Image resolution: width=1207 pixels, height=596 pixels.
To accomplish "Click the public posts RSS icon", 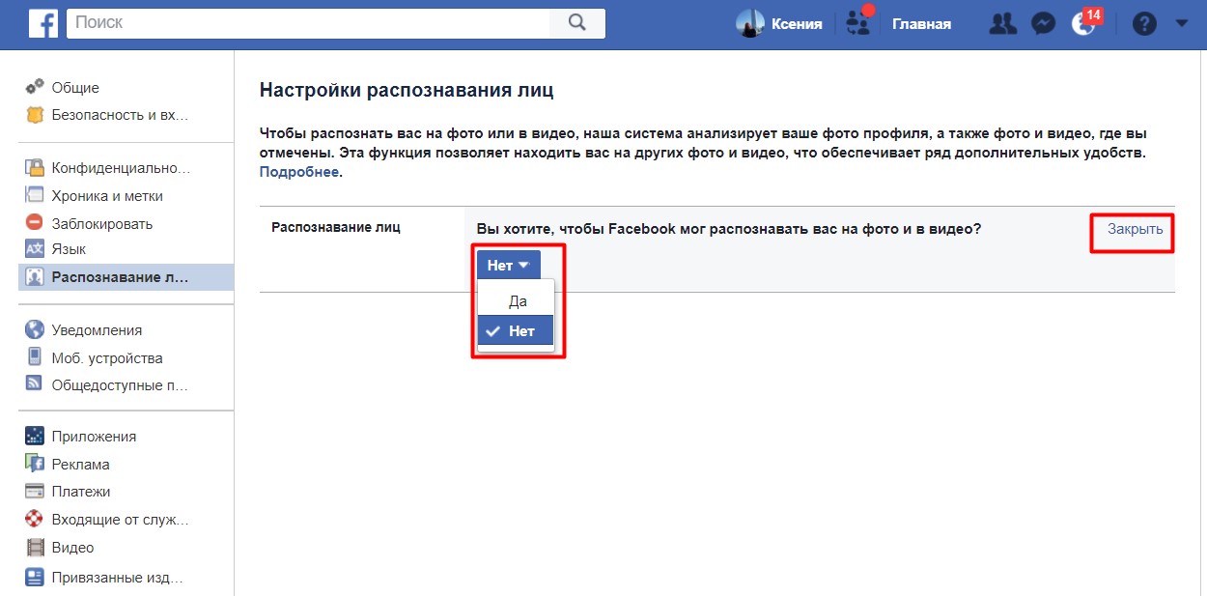I will tap(35, 384).
